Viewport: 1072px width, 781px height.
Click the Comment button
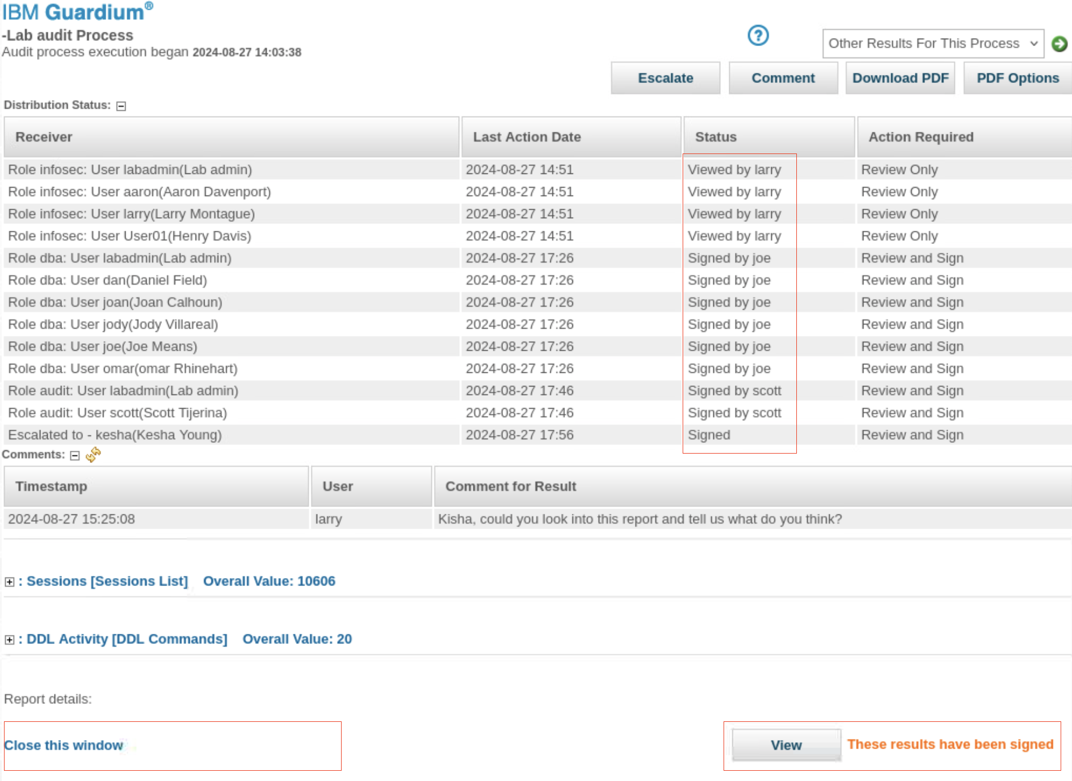click(x=783, y=78)
